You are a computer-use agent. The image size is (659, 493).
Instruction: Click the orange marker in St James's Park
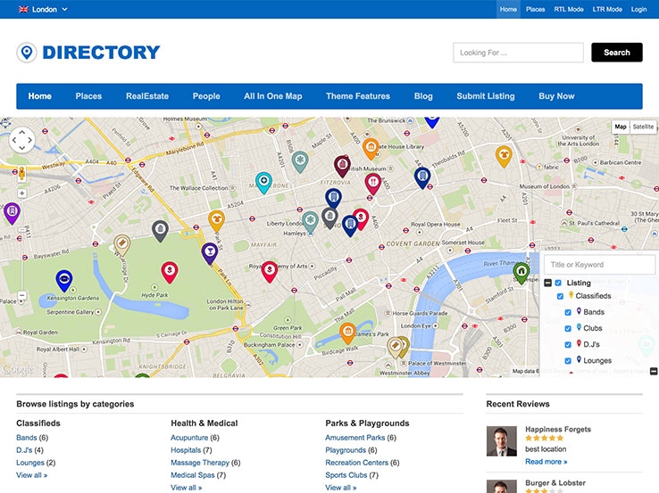(347, 333)
